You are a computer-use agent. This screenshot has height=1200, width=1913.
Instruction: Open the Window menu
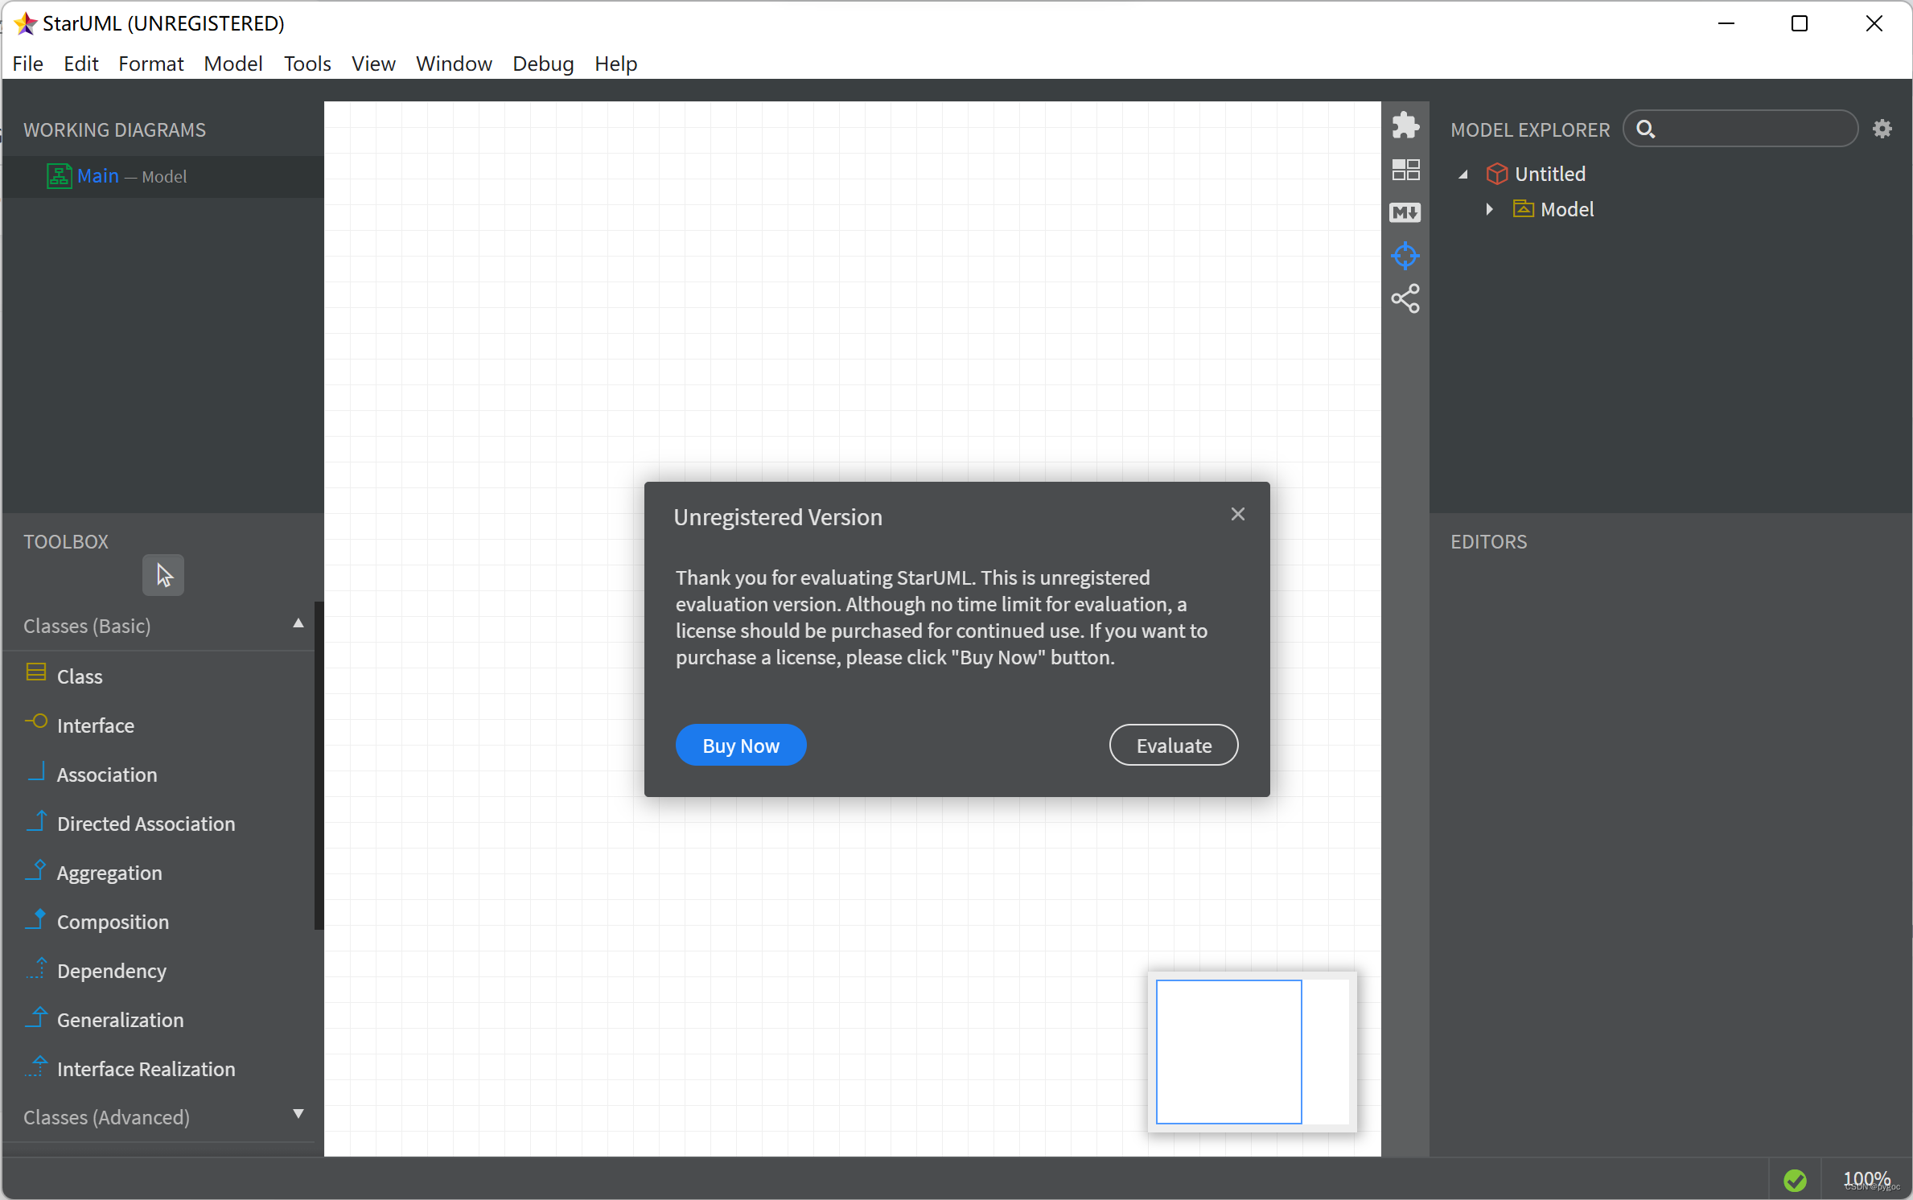453,64
